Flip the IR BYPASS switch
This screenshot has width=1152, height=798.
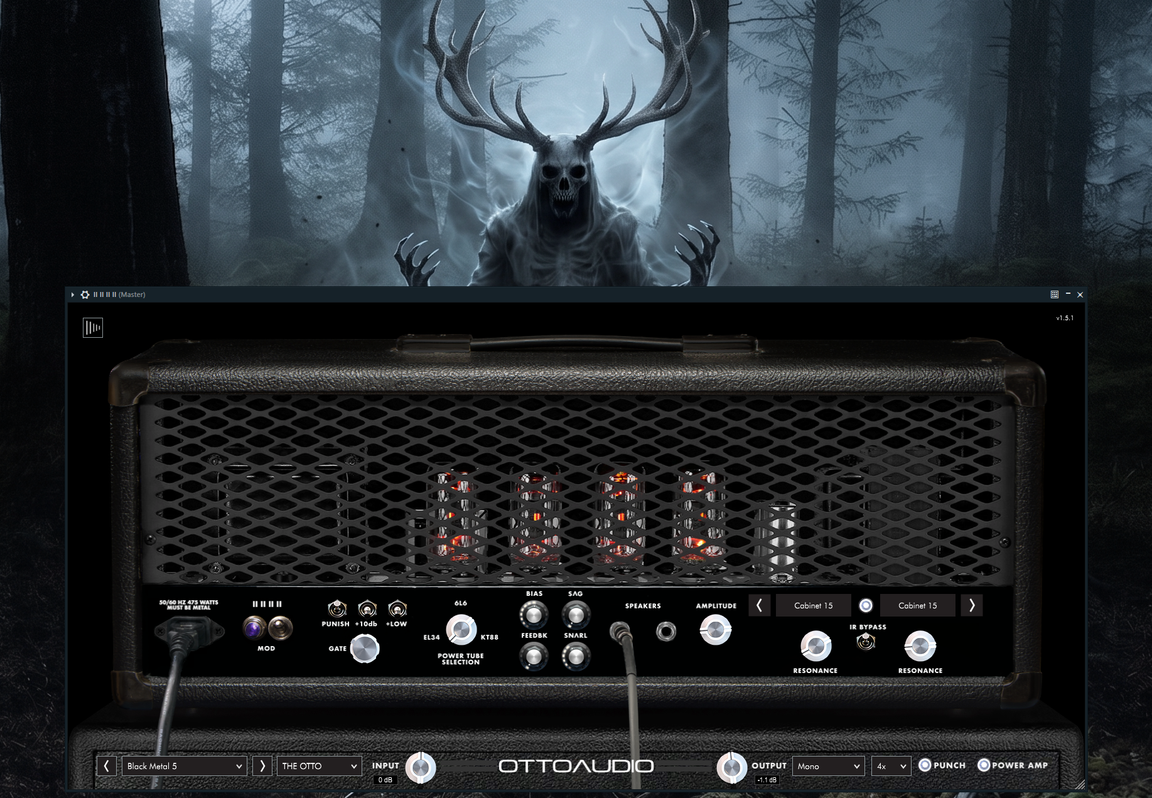[866, 642]
